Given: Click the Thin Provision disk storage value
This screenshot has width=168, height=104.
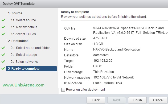Looking at the screenshot, I should click(x=104, y=72).
